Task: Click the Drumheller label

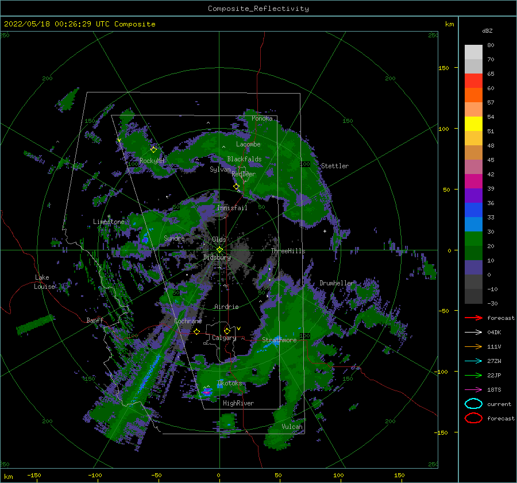Action: [x=337, y=283]
